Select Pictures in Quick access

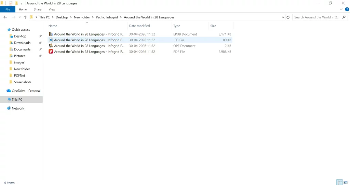pyautogui.click(x=19, y=56)
